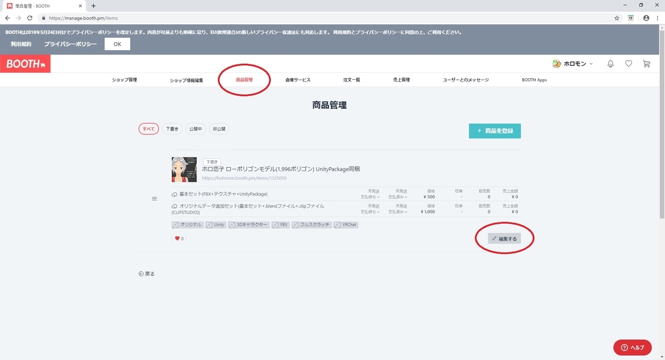Open the notifications bell
The image size is (665, 360).
[x=610, y=64]
